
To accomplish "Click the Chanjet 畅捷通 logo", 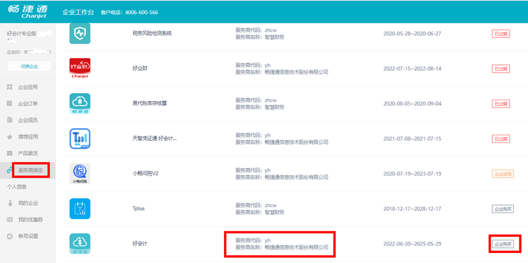I will (x=27, y=12).
